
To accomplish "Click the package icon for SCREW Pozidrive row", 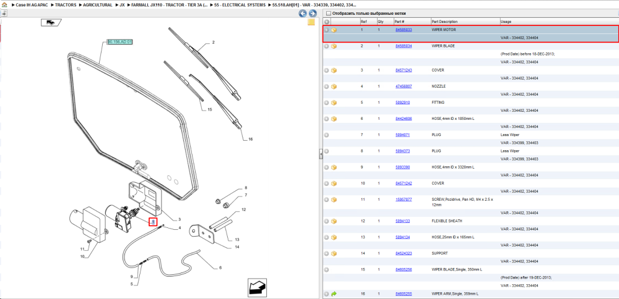I will coord(334,200).
